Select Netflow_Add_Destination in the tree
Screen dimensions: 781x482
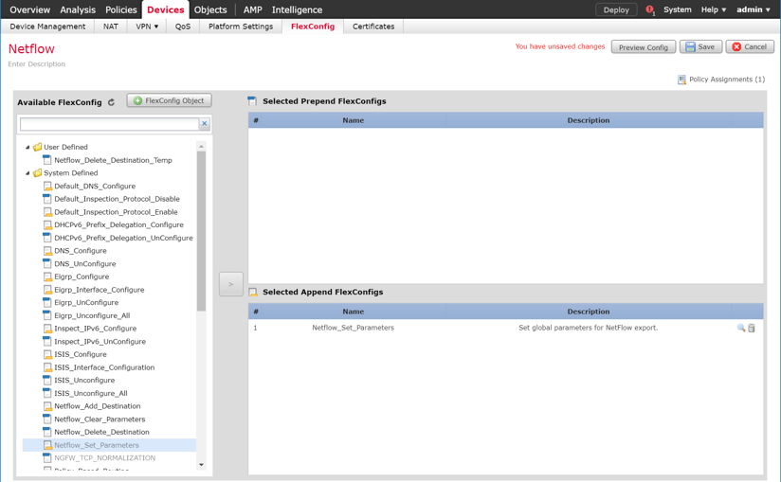pos(97,406)
